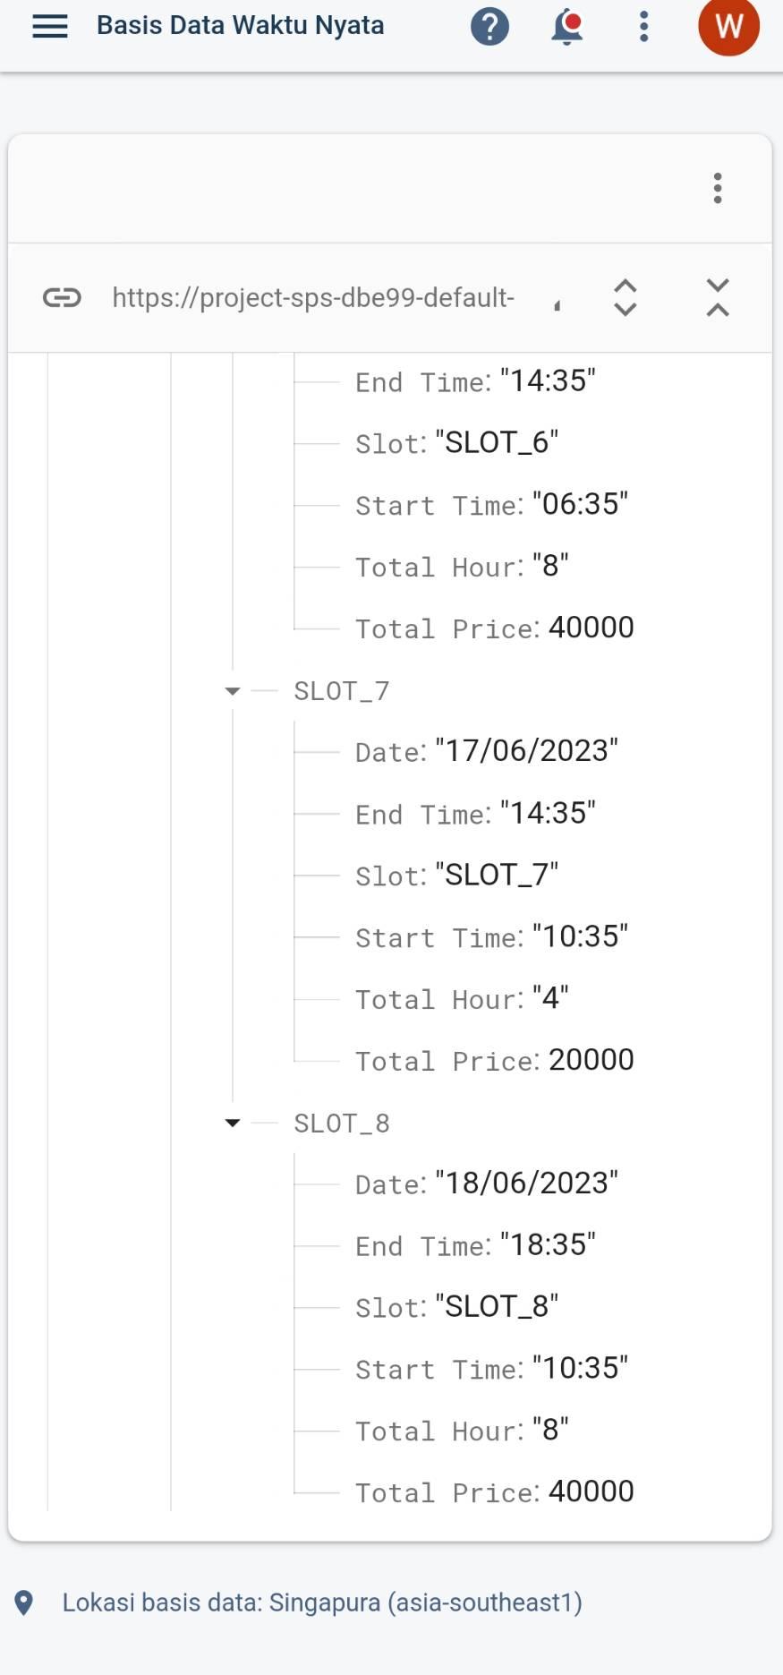Copy database URL via link icon
The height and width of the screenshot is (1675, 783).
[x=62, y=297]
